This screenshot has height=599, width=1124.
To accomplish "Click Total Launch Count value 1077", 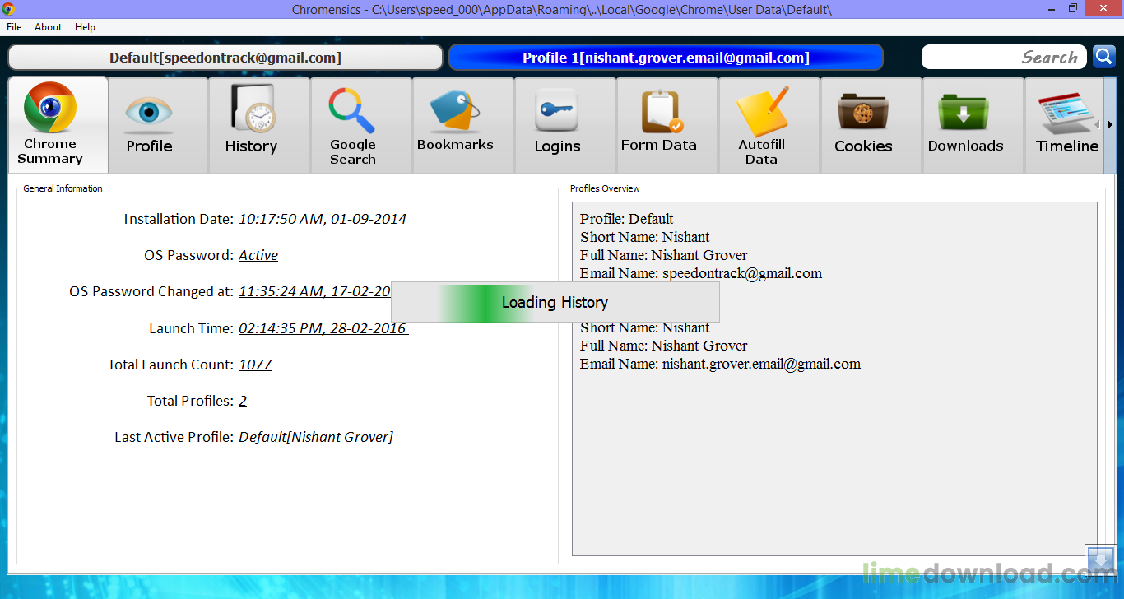I will click(255, 365).
